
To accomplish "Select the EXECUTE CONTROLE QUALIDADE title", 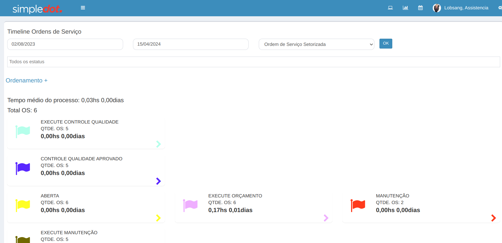I will point(79,122).
